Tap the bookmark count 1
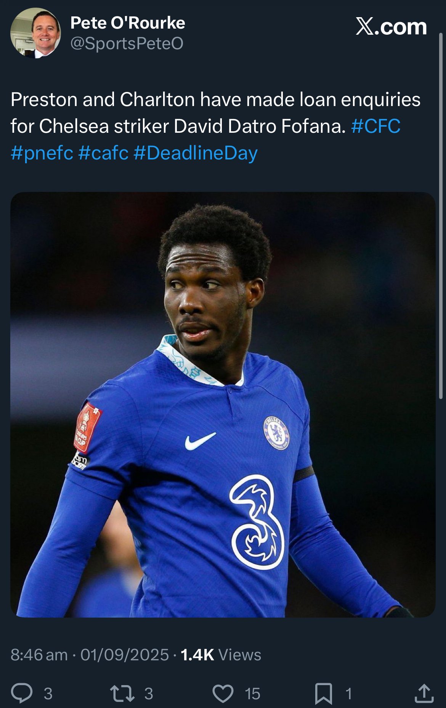This screenshot has height=708, width=446. pos(348,694)
